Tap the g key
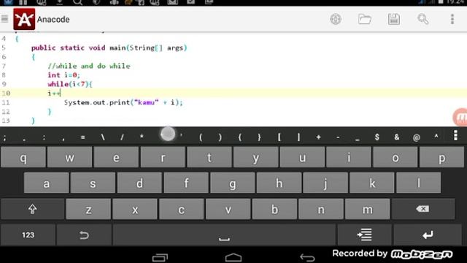467x263 pixels. (232, 183)
